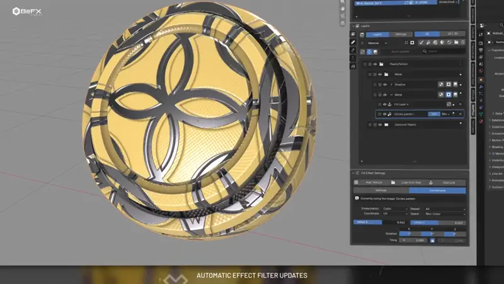The height and width of the screenshot is (284, 504).
Task: Click the refresh icon left of Auto update
Action: (x=363, y=52)
